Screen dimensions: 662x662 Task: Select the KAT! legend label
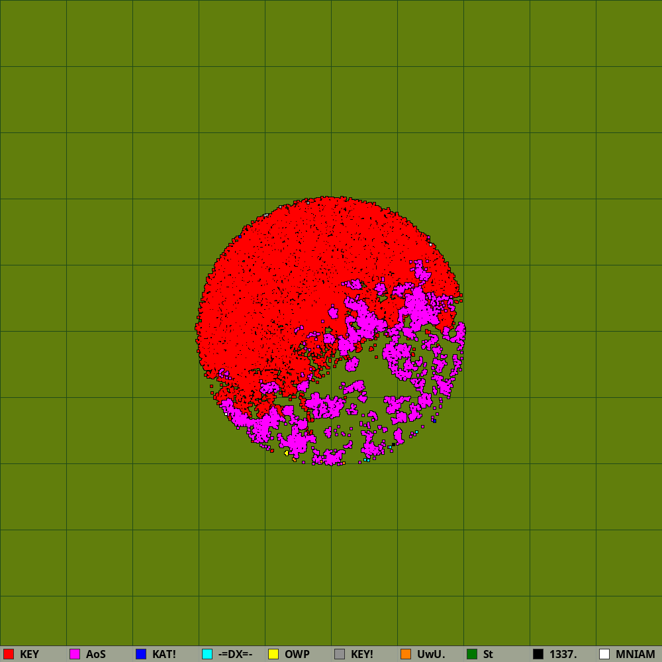pyautogui.click(x=164, y=655)
